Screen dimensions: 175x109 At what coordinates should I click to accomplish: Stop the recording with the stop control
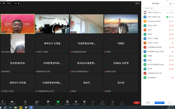click(x=19, y=3)
